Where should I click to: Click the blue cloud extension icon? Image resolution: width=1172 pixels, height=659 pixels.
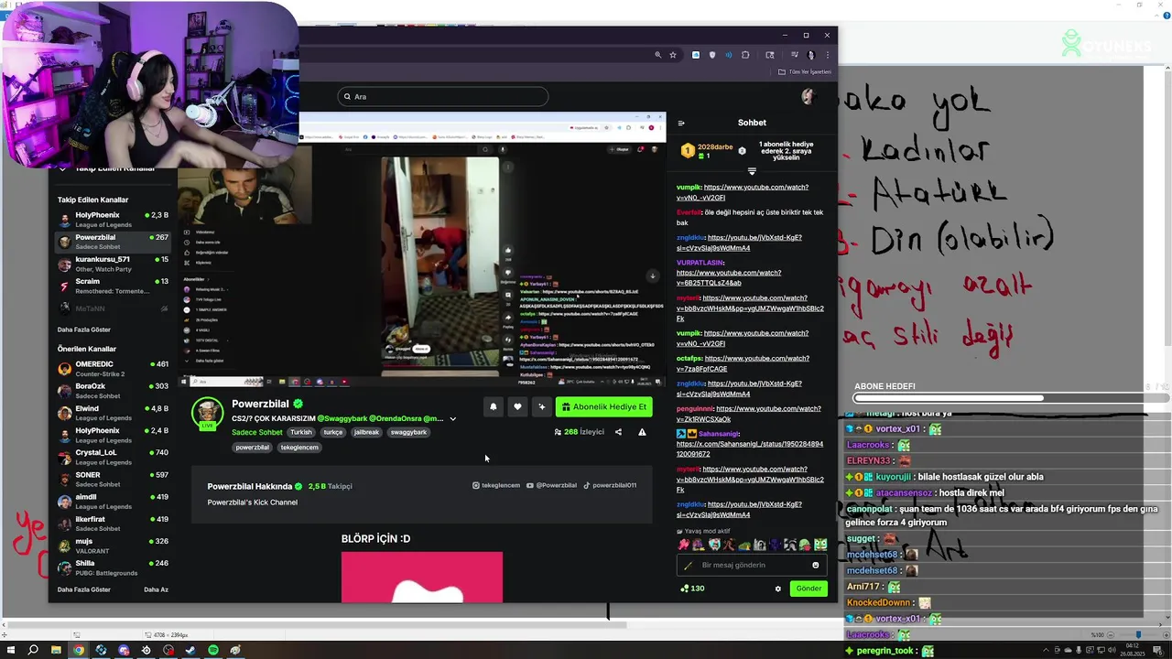696,55
